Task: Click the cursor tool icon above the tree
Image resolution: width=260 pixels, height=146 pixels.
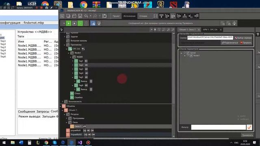Action: point(62,30)
